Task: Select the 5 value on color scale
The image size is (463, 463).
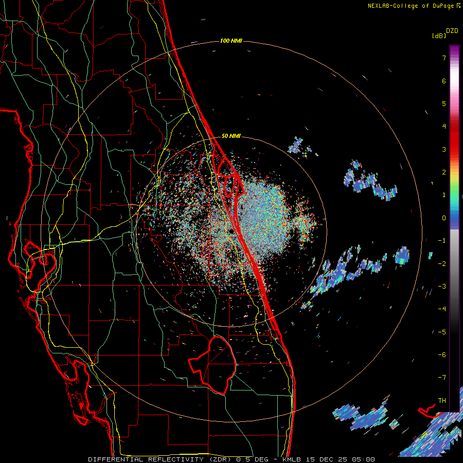Action: pyautogui.click(x=444, y=103)
